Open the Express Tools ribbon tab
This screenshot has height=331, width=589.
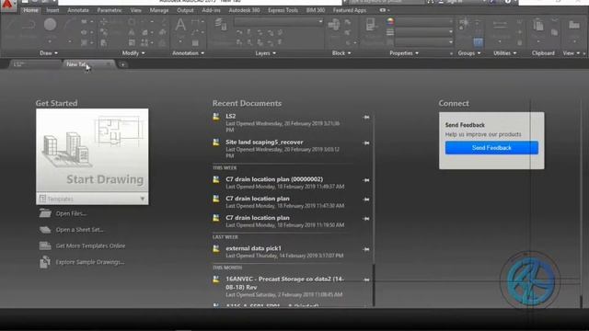click(x=283, y=10)
